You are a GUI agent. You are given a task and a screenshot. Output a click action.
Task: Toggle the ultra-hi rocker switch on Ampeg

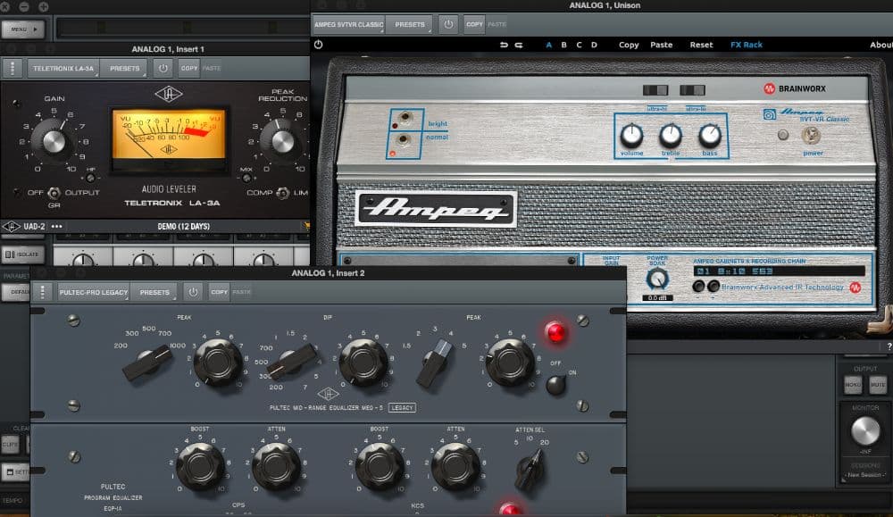click(655, 90)
